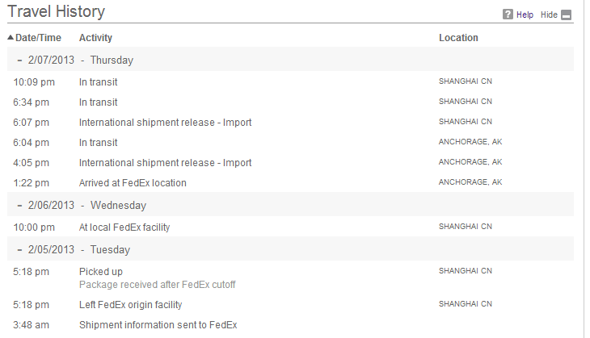Viewport: 590px width, 338px height.
Task: Collapse the 2/06/2013 Wednesday group
Action: coord(19,206)
